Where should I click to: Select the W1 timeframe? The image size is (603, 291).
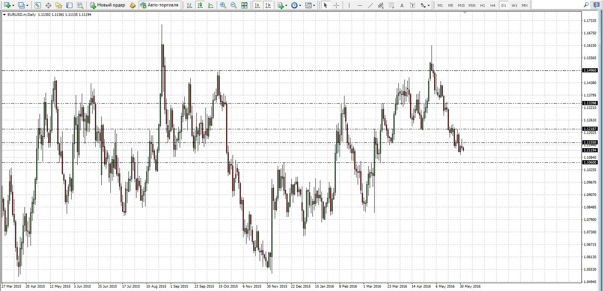514,5
